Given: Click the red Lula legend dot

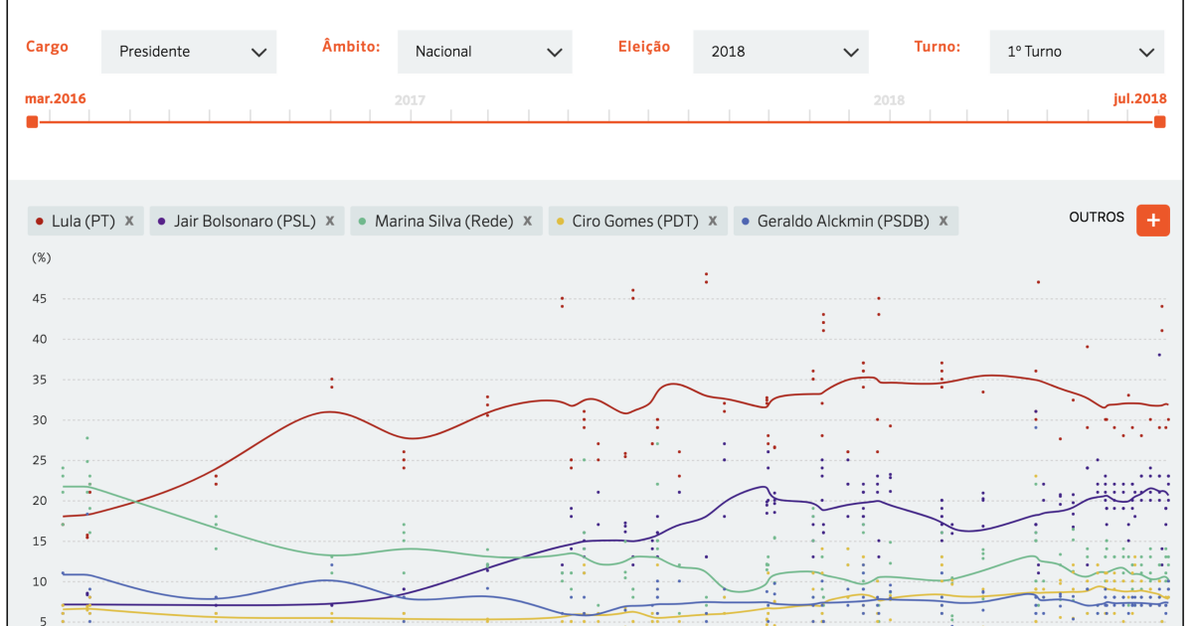Looking at the screenshot, I should (40, 222).
